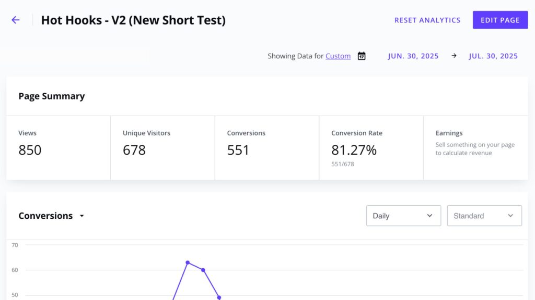
Task: Click the Hot Hooks - V2 page title
Action: click(133, 20)
